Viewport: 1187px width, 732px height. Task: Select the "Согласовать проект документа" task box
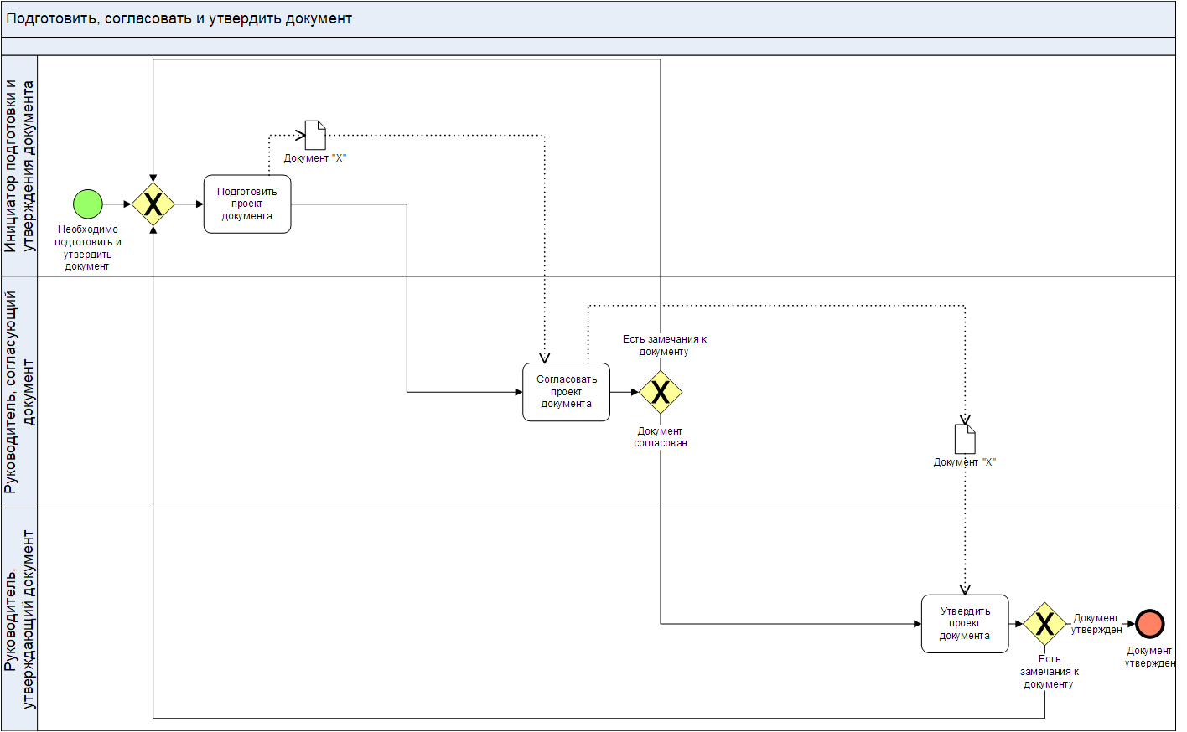coord(566,392)
